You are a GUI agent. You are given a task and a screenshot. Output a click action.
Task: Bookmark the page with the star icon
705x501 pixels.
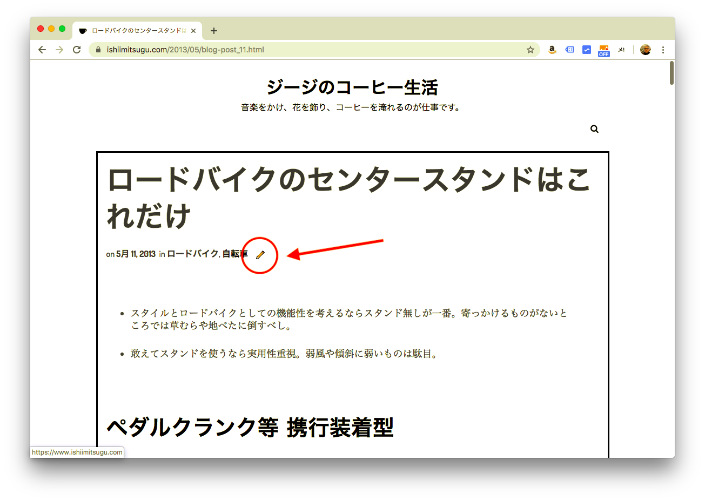[x=529, y=49]
